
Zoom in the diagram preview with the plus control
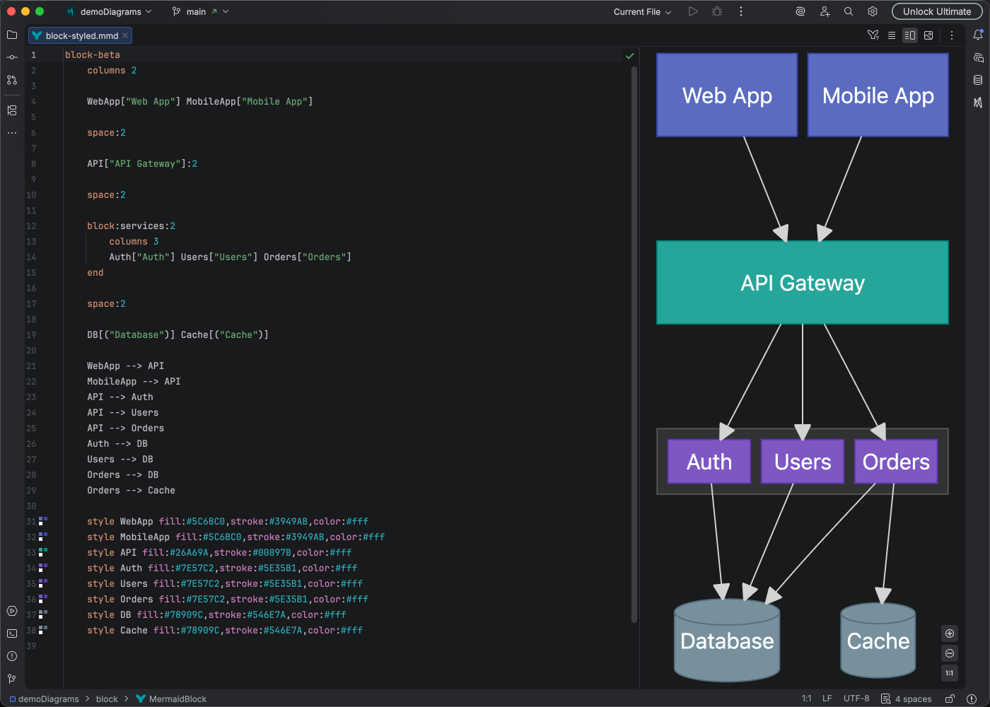[949, 633]
